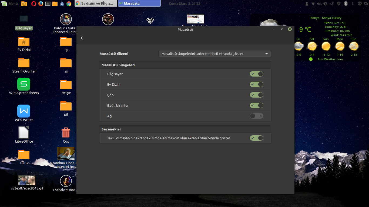Click the 'Humidity: 76 %' weather line
Screen dimensions: 369x207
(336, 27)
